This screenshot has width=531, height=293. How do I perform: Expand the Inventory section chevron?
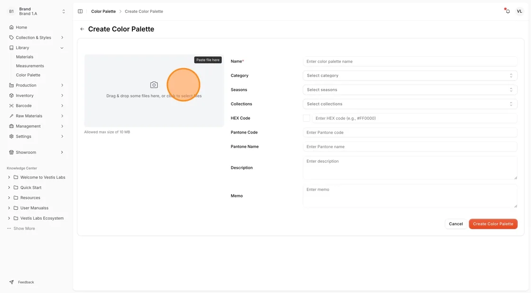pyautogui.click(x=62, y=96)
